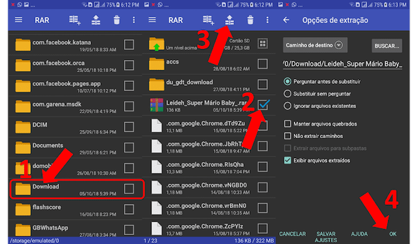This screenshot has width=418, height=244.
Task: Click SALVAR AJUSTES at the bottom
Action: click(326, 237)
